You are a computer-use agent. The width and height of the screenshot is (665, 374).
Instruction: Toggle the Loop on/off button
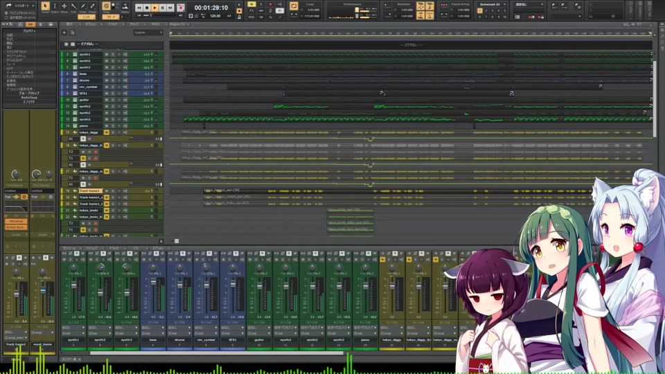point(294,6)
